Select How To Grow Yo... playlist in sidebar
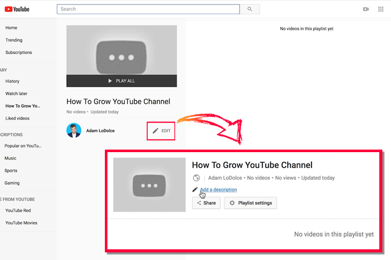 click(23, 106)
